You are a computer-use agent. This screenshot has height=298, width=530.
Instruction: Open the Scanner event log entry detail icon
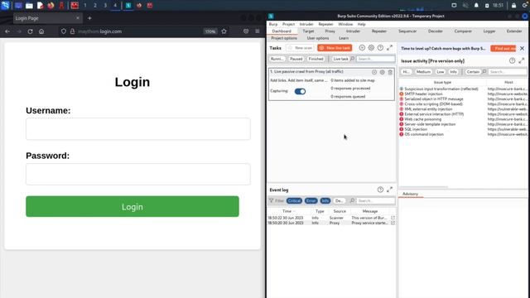click(393, 218)
